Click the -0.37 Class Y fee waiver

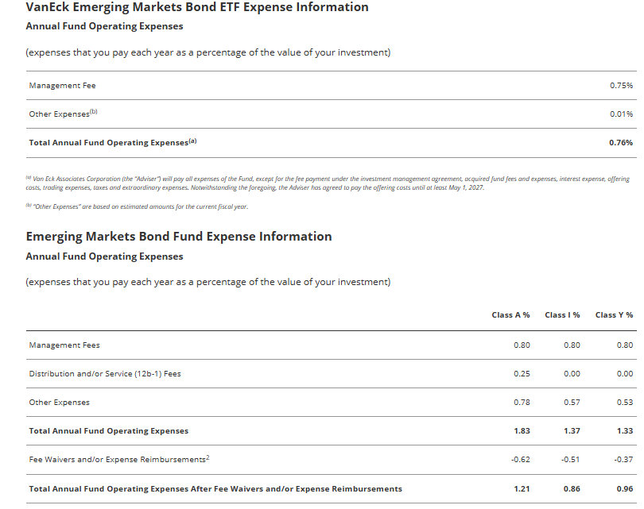coord(623,460)
